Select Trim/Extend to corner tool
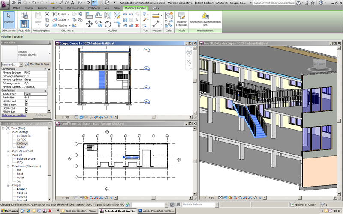The height and width of the screenshot is (214, 343). [x=117, y=24]
